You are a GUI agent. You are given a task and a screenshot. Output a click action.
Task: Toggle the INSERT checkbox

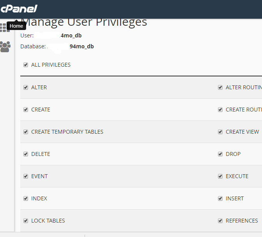click(220, 198)
